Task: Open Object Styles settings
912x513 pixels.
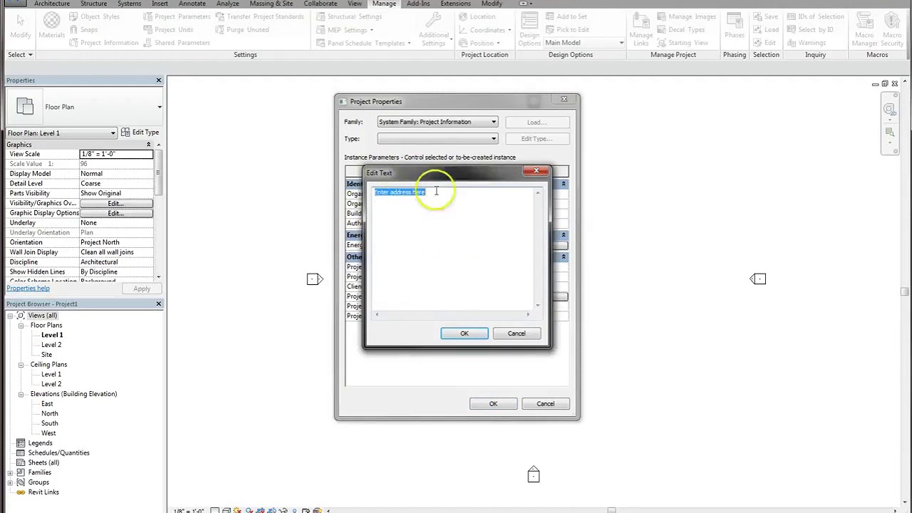Action: click(x=95, y=16)
